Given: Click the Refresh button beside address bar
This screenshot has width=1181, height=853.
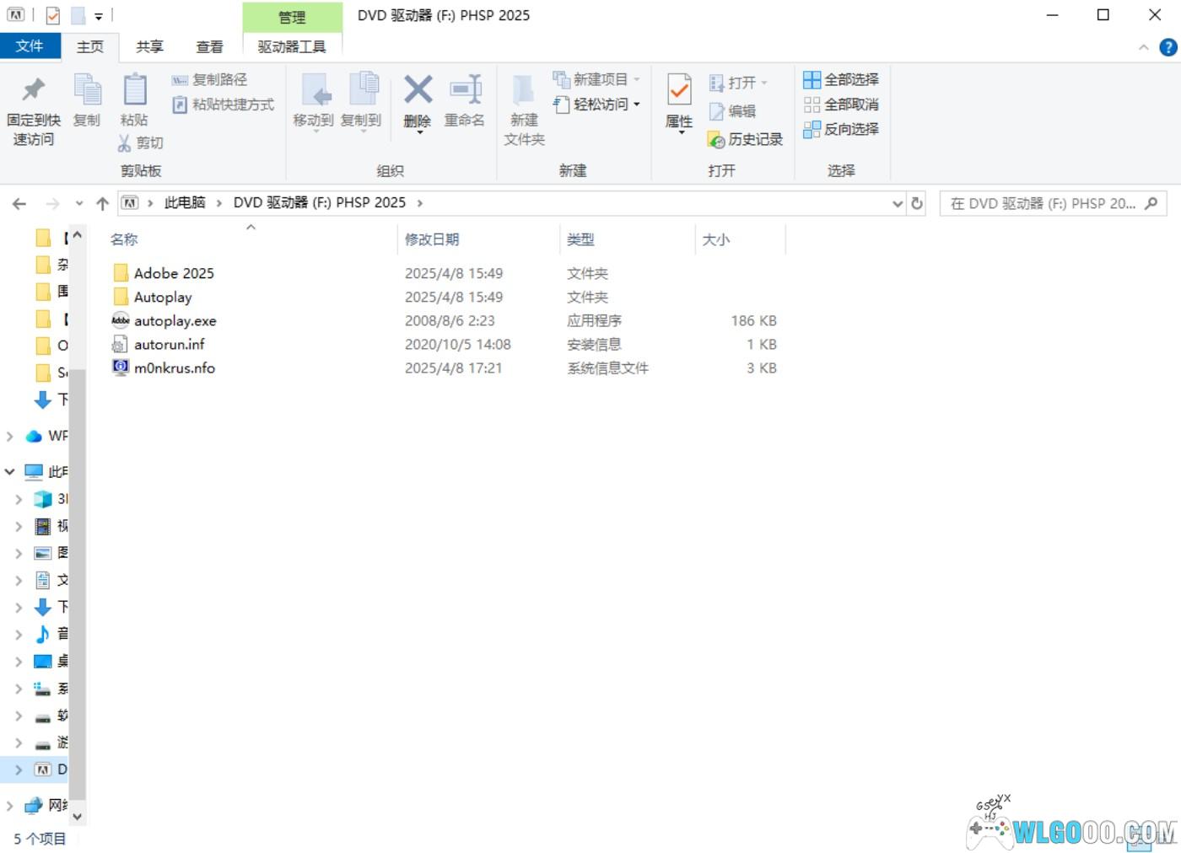Looking at the screenshot, I should (917, 203).
